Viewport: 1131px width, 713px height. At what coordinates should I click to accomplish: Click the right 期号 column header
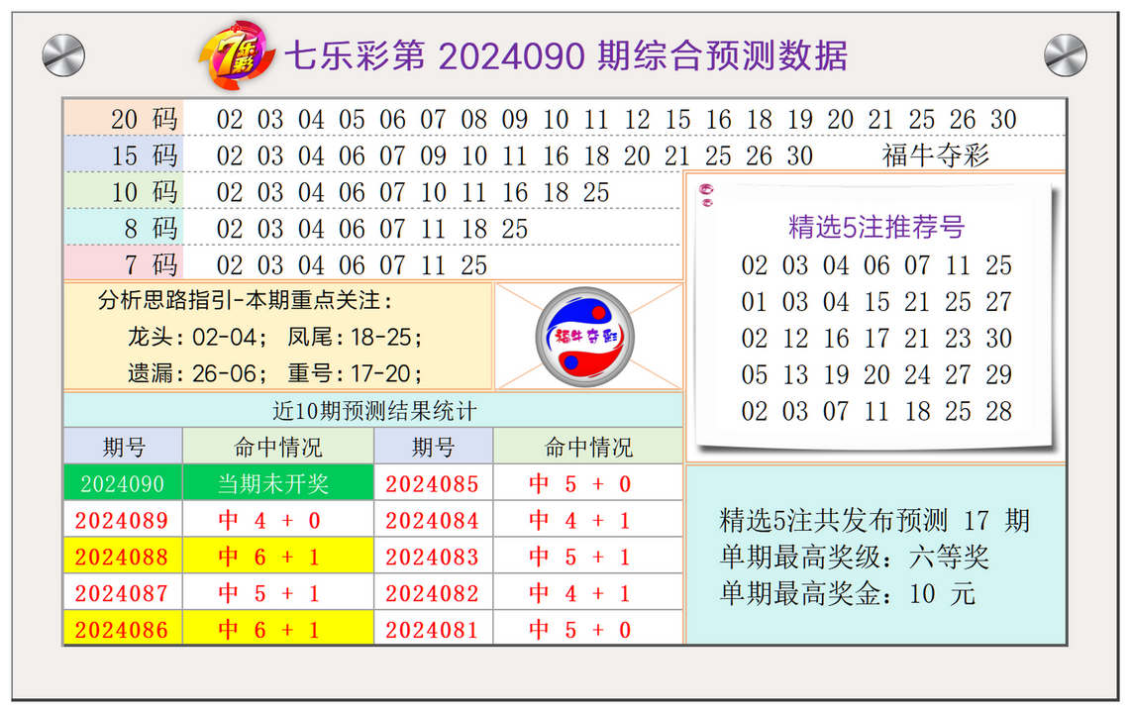[433, 447]
